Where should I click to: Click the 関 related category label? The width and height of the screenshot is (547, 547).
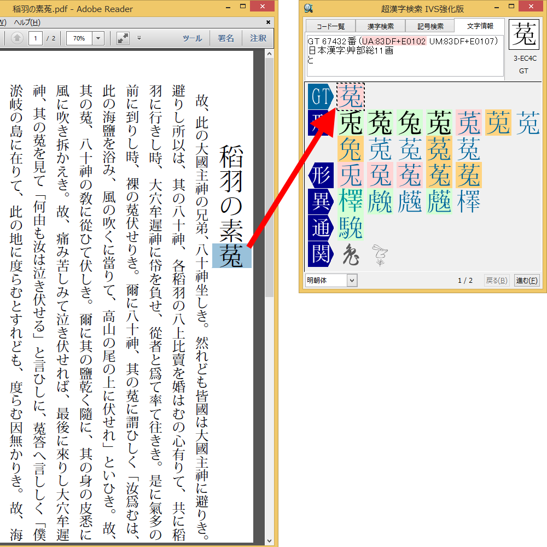pos(320,254)
